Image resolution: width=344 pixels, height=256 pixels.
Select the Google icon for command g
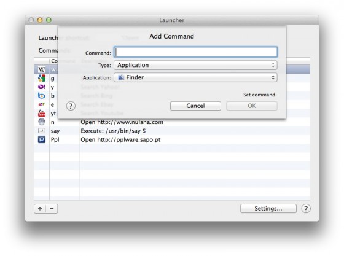pos(42,78)
